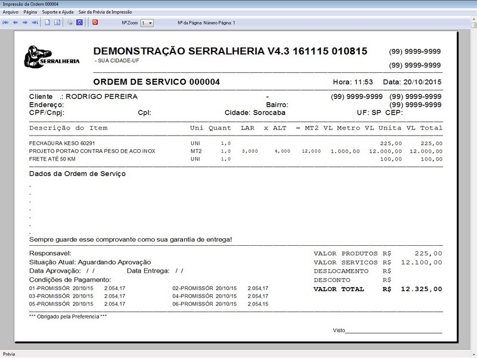This screenshot has height=358, width=477.
Task: Open the Suporte e Ajuda menu
Action: click(57, 11)
